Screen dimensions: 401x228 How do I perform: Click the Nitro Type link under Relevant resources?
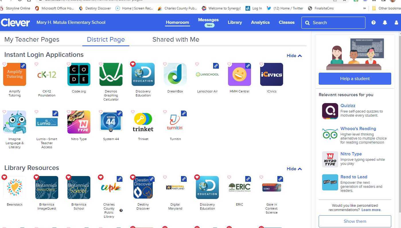pos(351,154)
